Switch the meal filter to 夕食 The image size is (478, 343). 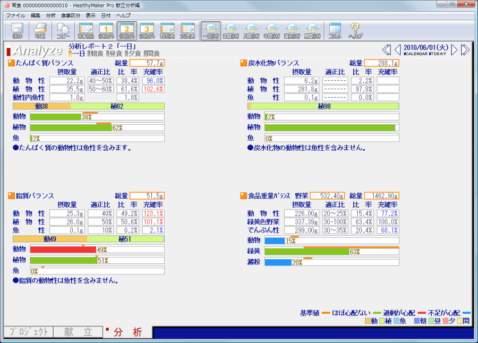(133, 54)
